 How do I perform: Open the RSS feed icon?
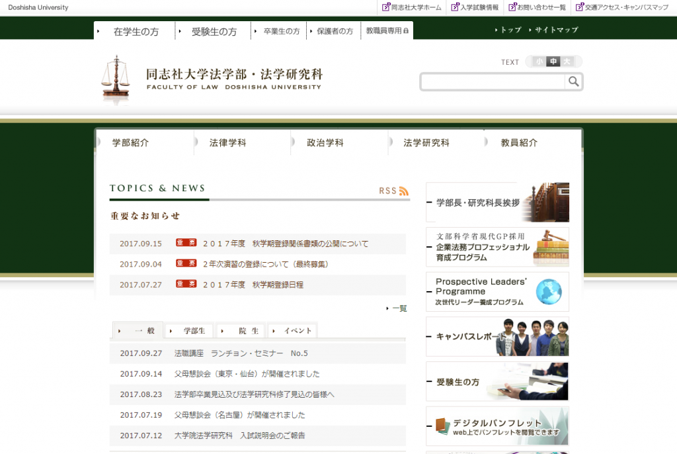click(404, 191)
